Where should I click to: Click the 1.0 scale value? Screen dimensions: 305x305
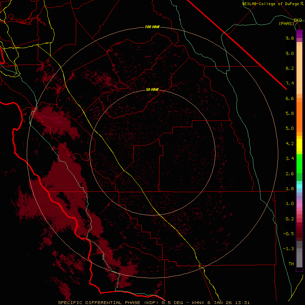pyautogui.click(x=290, y=204)
